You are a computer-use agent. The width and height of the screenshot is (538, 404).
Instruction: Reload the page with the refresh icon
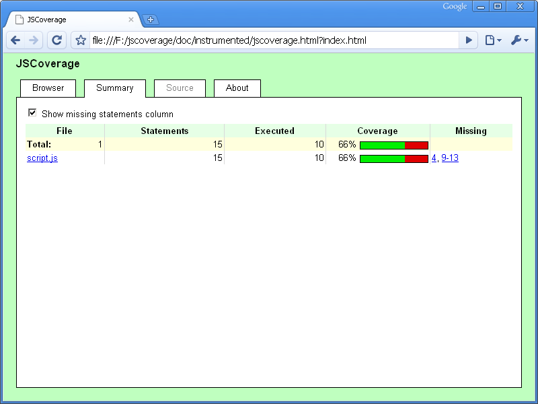pos(56,40)
